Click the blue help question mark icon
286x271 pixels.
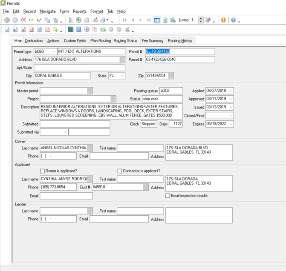coord(233,20)
